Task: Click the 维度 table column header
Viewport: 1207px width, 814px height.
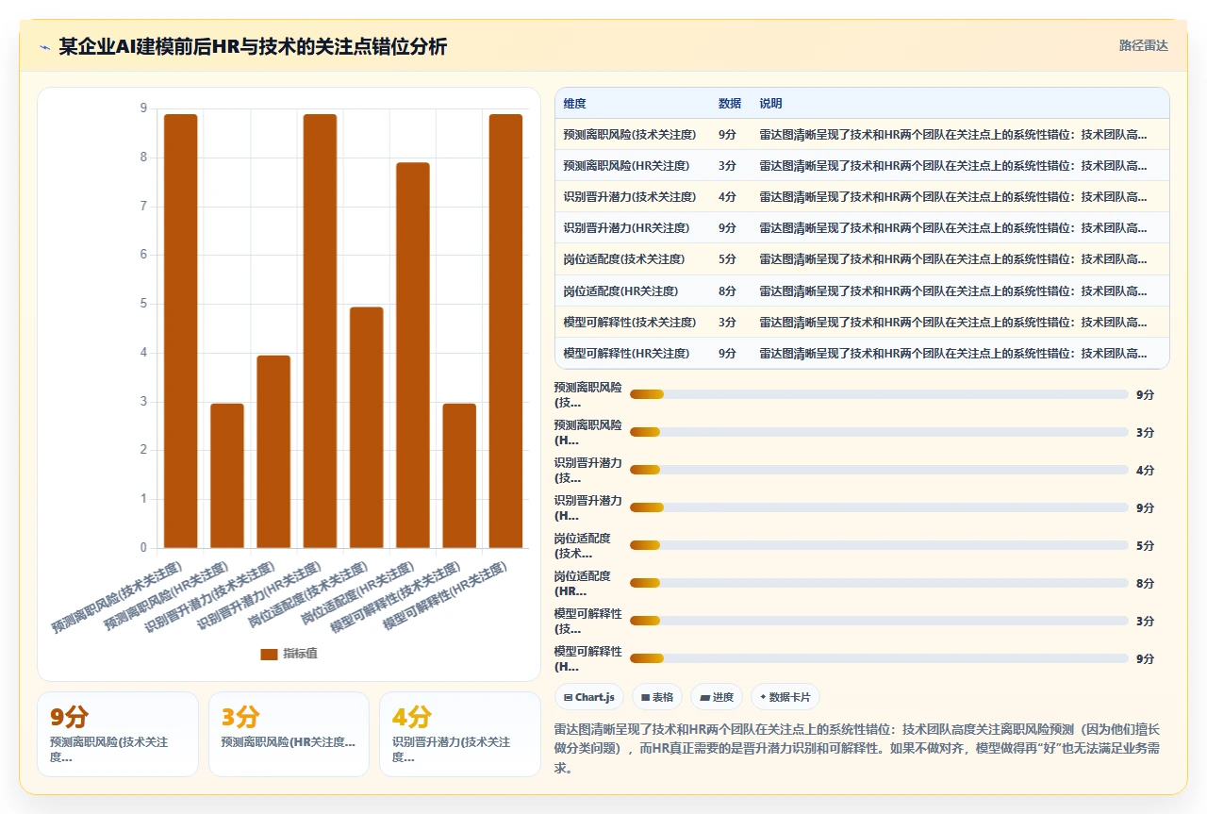Action: pos(574,104)
